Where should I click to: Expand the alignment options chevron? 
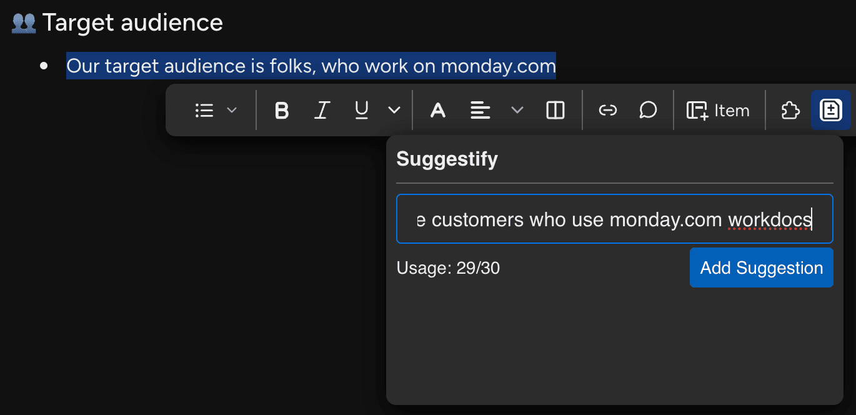click(517, 111)
